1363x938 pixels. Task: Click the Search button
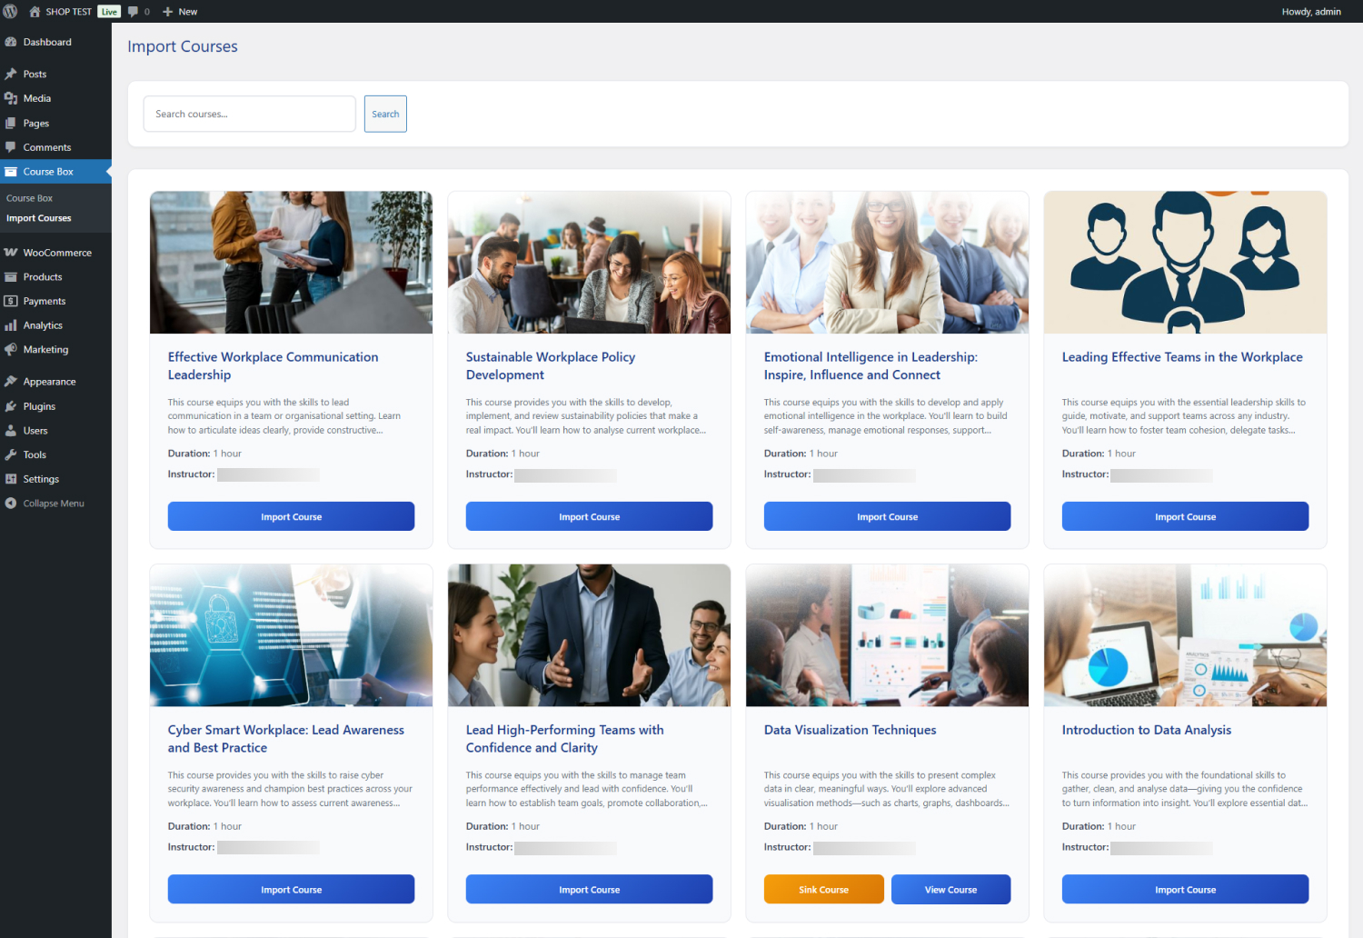coord(385,114)
